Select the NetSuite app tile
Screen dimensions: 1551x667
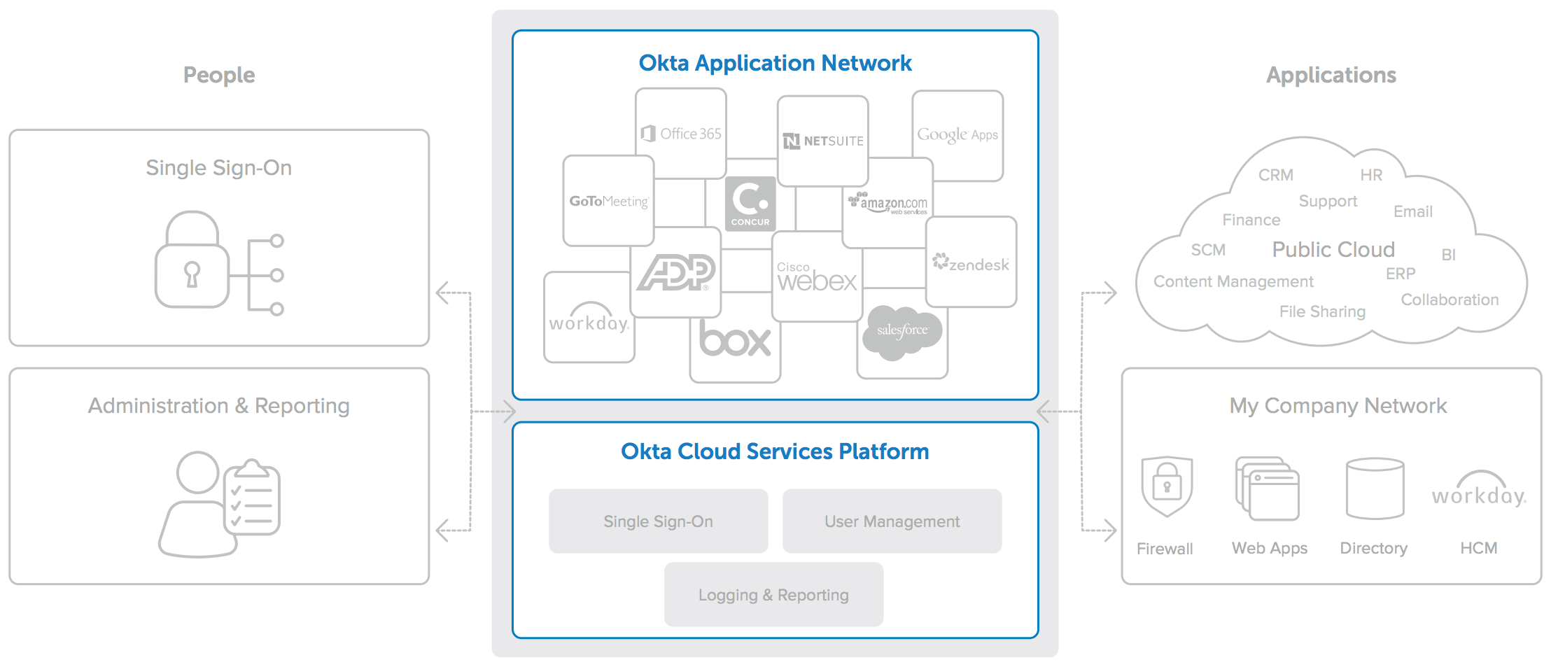pyautogui.click(x=823, y=141)
